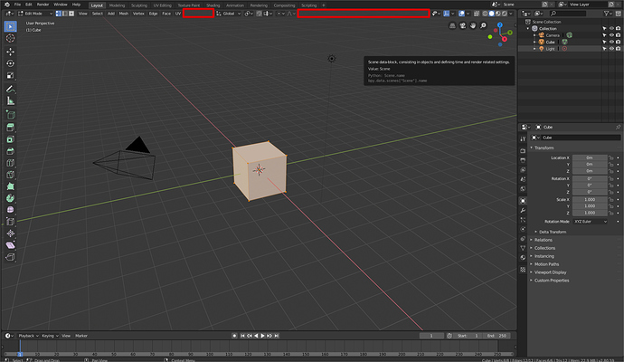Click the play animation button
This screenshot has width=624, height=362.
point(262,336)
